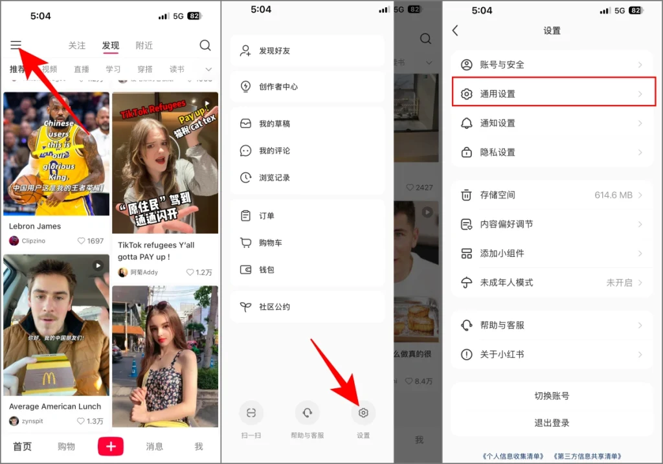Select the 发现 tab

(x=111, y=45)
